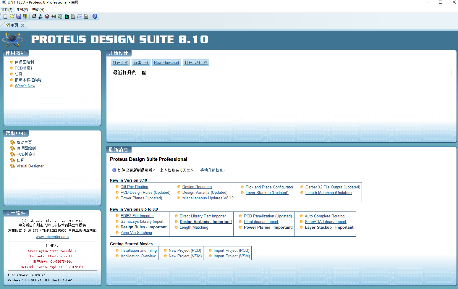Click the blue info icon beside update status
The height and width of the screenshot is (289, 458).
click(114, 170)
